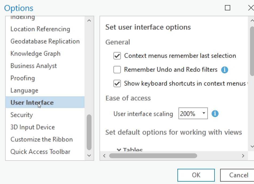Select Quick Access Toolbar category
254x184 pixels.
(x=40, y=152)
